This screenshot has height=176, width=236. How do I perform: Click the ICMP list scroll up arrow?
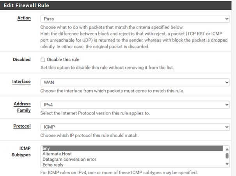coord(227,148)
